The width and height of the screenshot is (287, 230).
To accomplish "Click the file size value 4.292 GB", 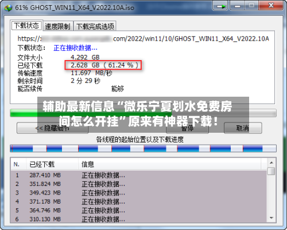I will tap(85, 57).
